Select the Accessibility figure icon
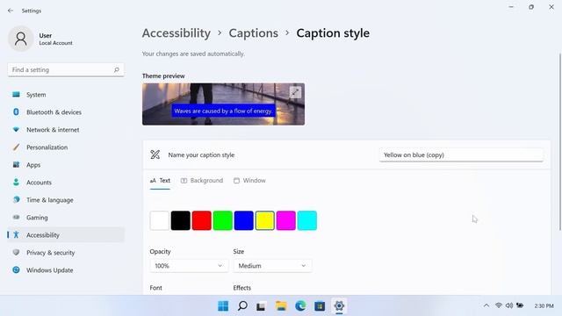Screen dimensions: 562x316 pyautogui.click(x=16, y=235)
